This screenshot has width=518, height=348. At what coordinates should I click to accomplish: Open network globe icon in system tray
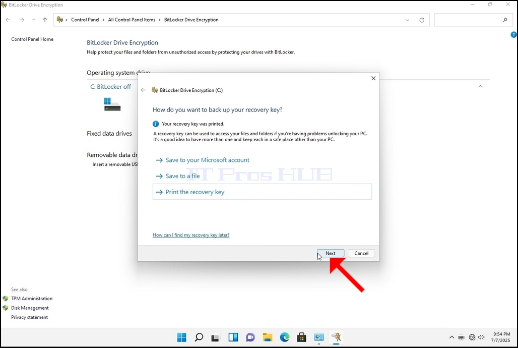[472, 337]
